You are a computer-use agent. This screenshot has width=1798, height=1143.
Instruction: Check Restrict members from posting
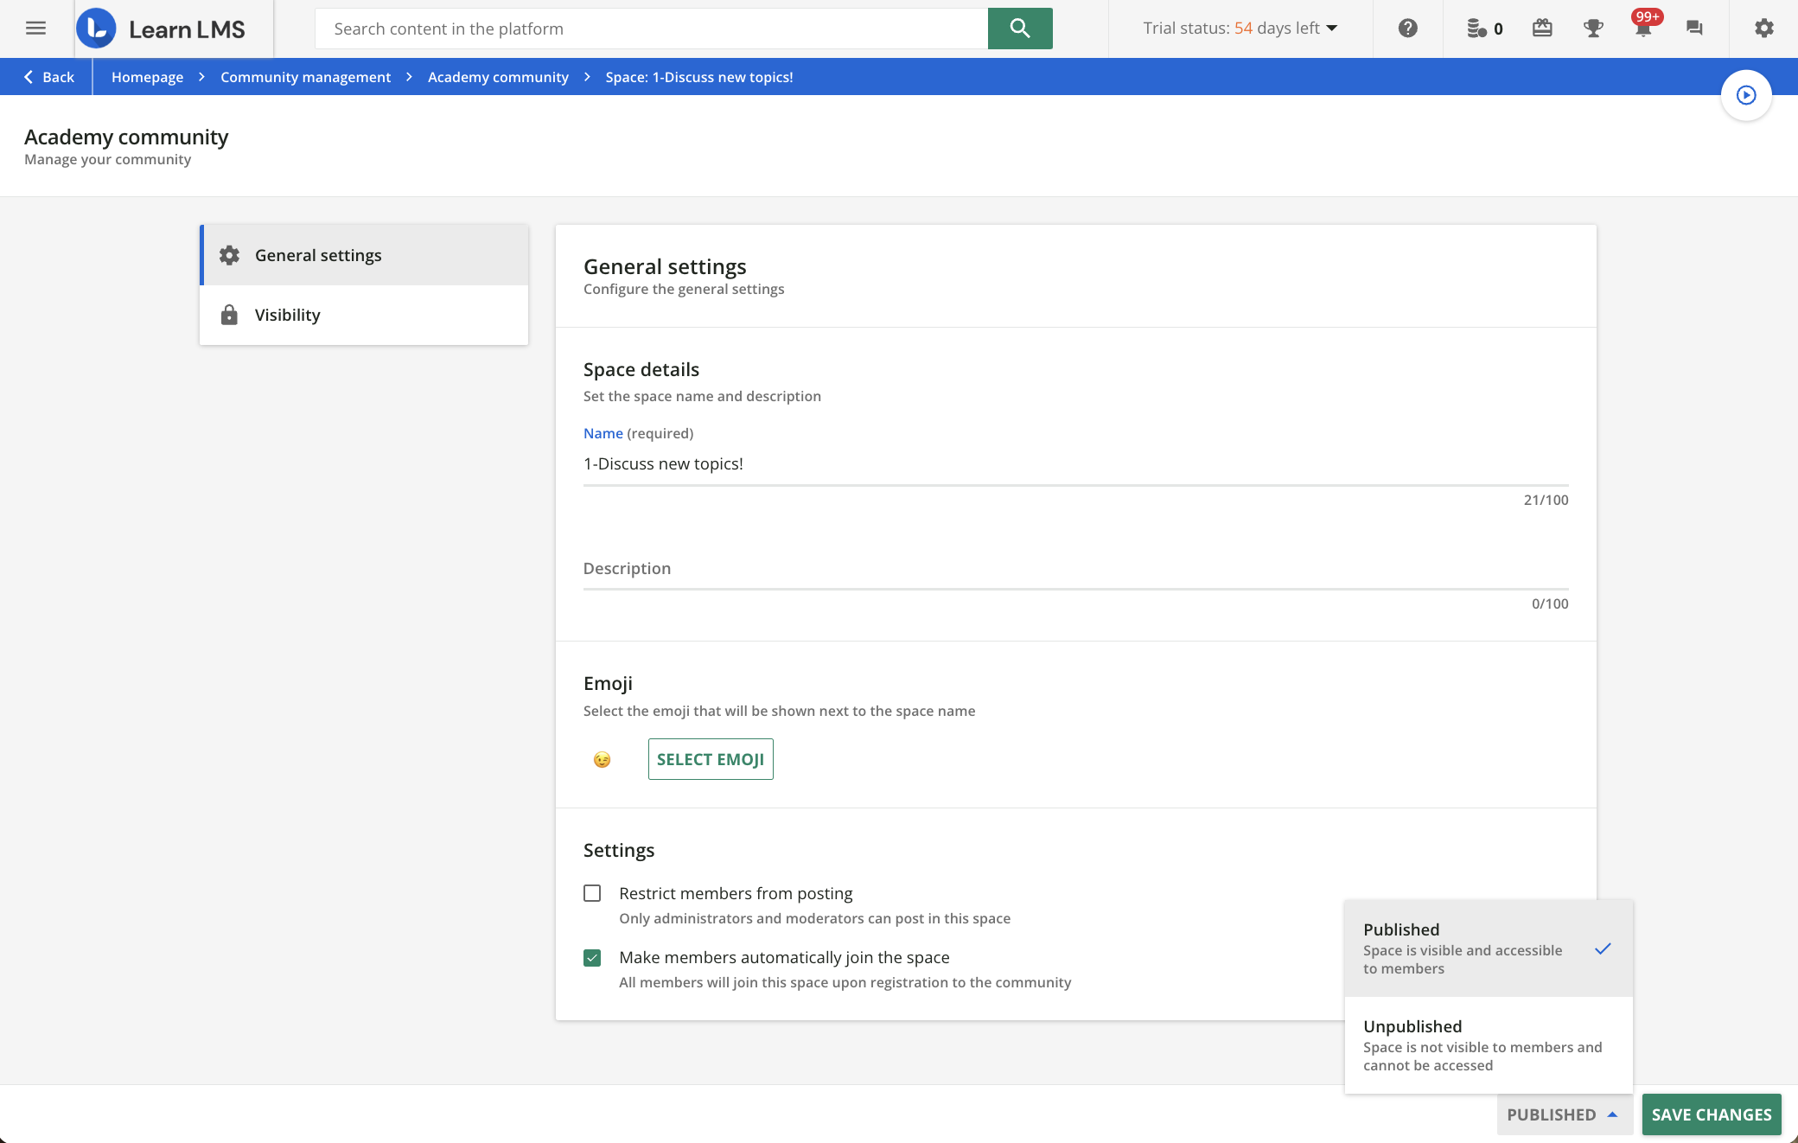[x=592, y=893]
